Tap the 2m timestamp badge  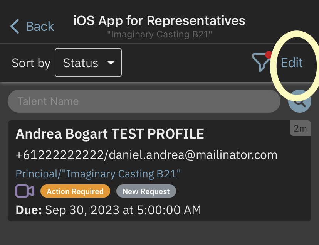[300, 128]
